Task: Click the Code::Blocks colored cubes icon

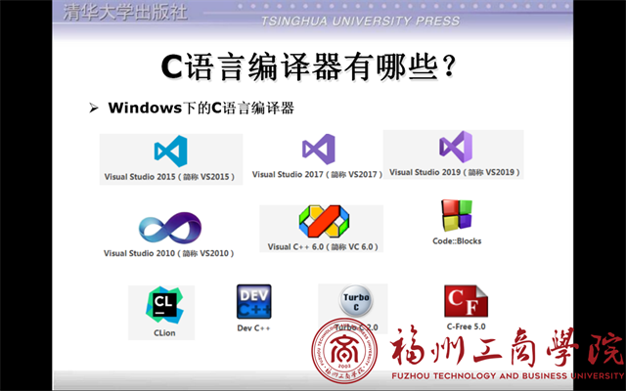Action: click(x=456, y=216)
